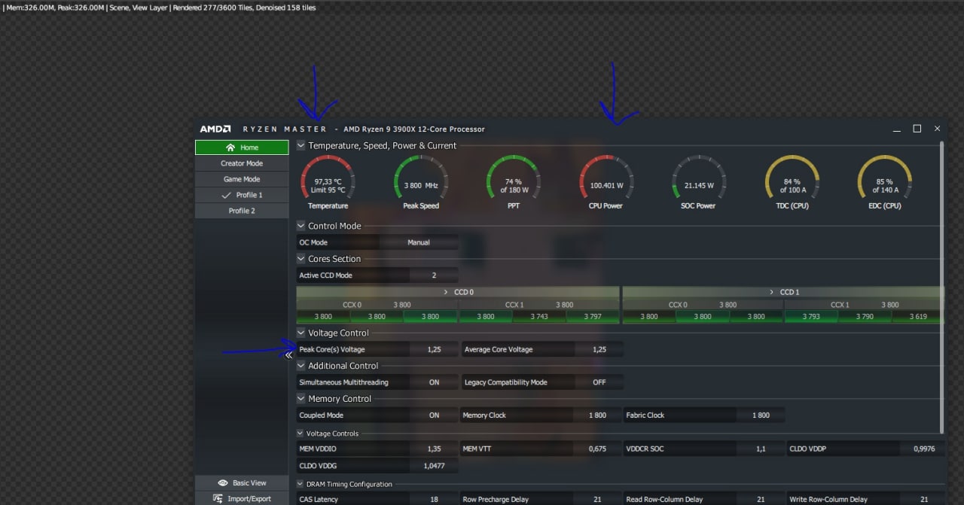Image resolution: width=964 pixels, height=505 pixels.
Task: Collapse the Voltage Control section
Action: coord(301,333)
